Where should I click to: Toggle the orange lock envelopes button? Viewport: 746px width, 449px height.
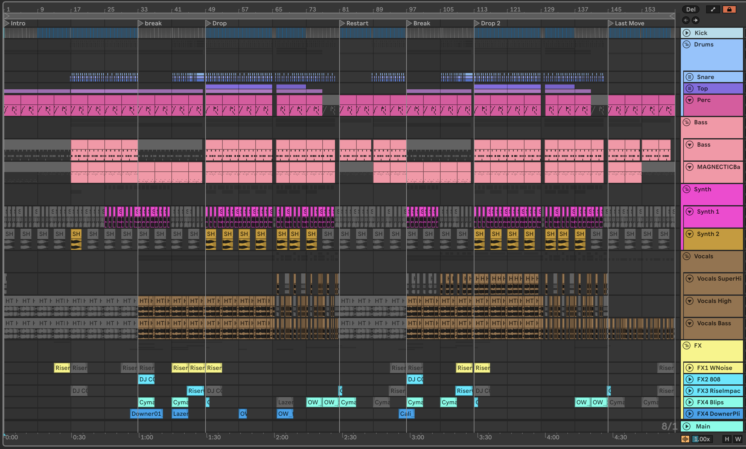pyautogui.click(x=729, y=9)
